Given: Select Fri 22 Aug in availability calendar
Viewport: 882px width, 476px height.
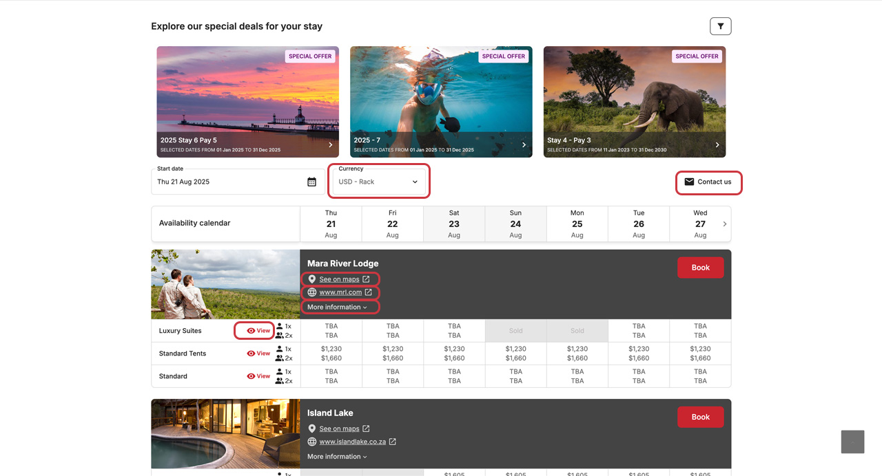Looking at the screenshot, I should point(393,224).
